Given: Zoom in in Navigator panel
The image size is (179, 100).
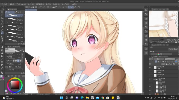Looking at the screenshot, I should 172,40.
